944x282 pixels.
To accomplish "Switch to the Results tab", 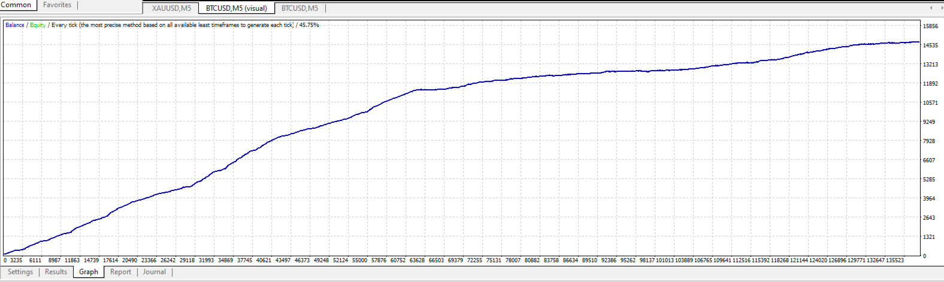I will 56,272.
